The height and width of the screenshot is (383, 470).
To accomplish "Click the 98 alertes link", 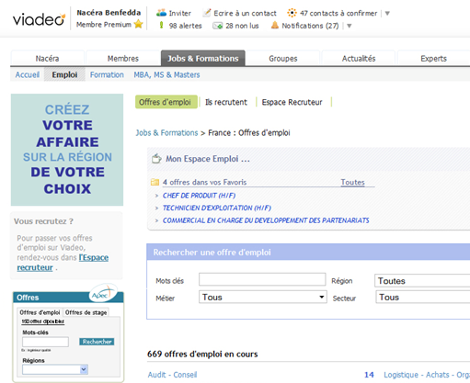I will [185, 26].
